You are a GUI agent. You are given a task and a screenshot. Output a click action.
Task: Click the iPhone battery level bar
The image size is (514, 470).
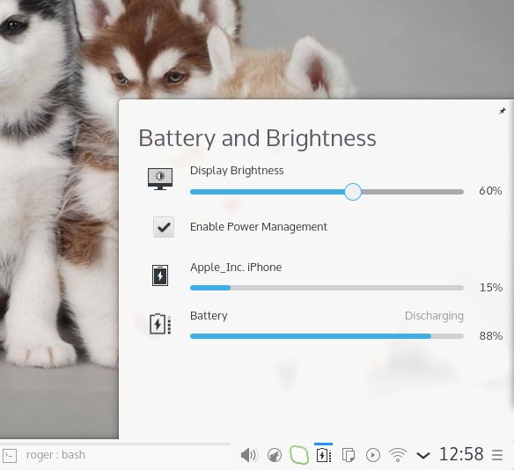tap(327, 288)
